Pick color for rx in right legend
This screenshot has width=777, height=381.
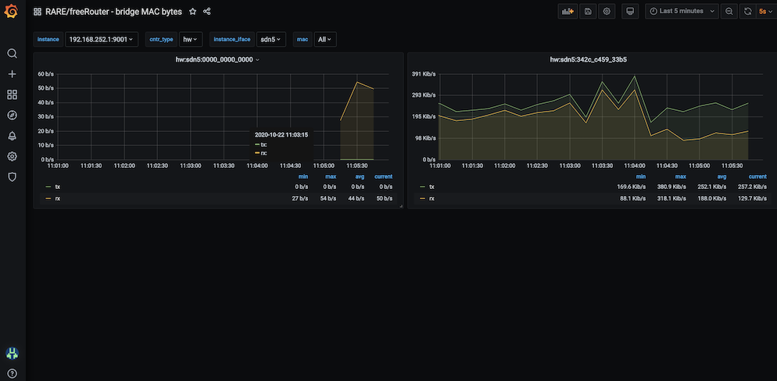[422, 199]
